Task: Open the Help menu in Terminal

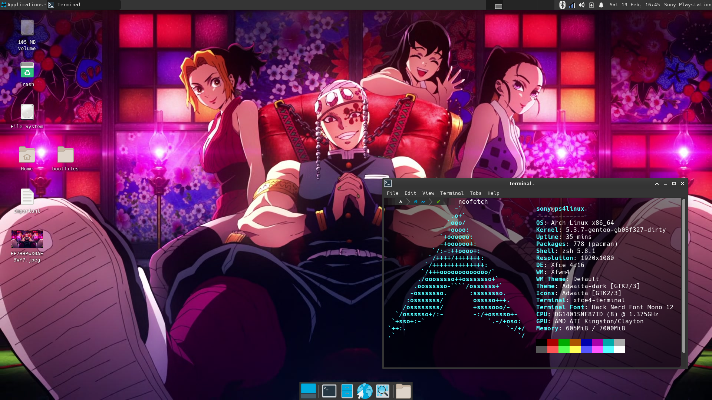Action: tap(493, 193)
